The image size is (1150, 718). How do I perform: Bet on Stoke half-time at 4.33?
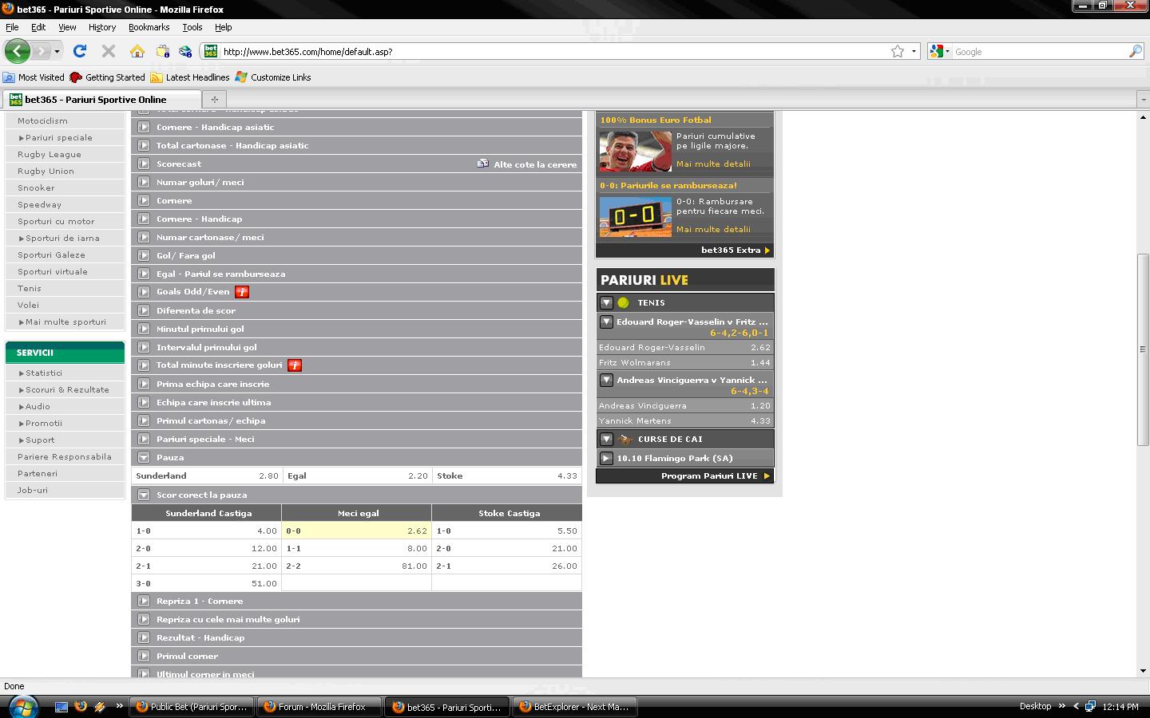pyautogui.click(x=506, y=475)
